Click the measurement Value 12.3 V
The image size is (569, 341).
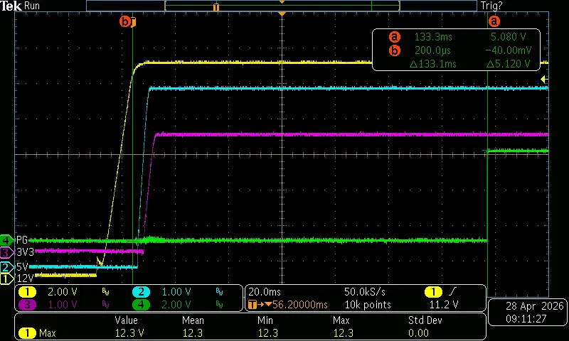pos(129,332)
